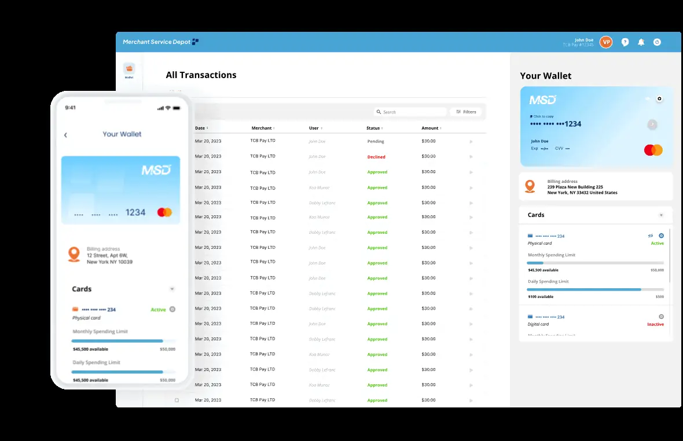
Task: Collapse Cards section on mobile view
Action: tap(172, 289)
